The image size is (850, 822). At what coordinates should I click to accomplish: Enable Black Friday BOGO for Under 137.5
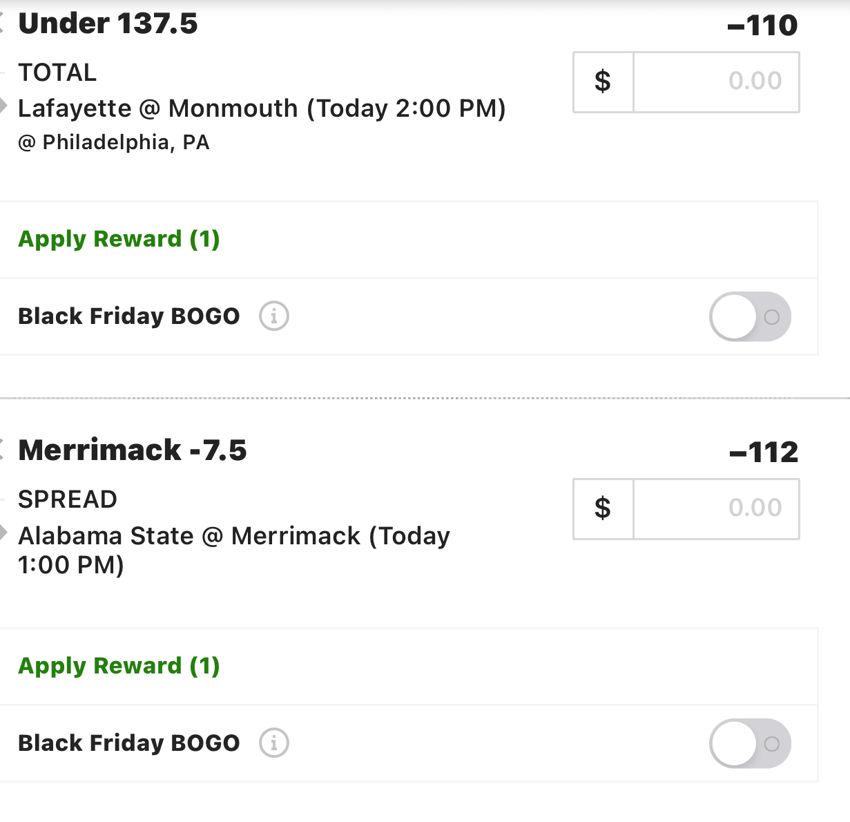click(x=750, y=317)
